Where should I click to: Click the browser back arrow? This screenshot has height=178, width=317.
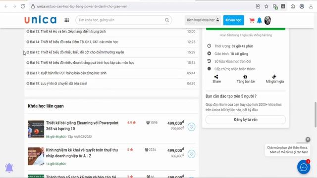[6, 6]
